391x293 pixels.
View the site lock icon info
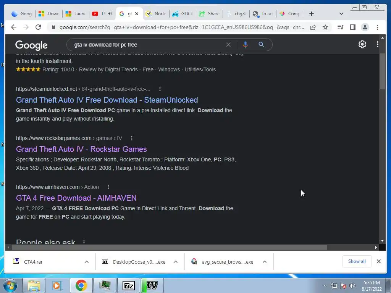click(x=53, y=27)
